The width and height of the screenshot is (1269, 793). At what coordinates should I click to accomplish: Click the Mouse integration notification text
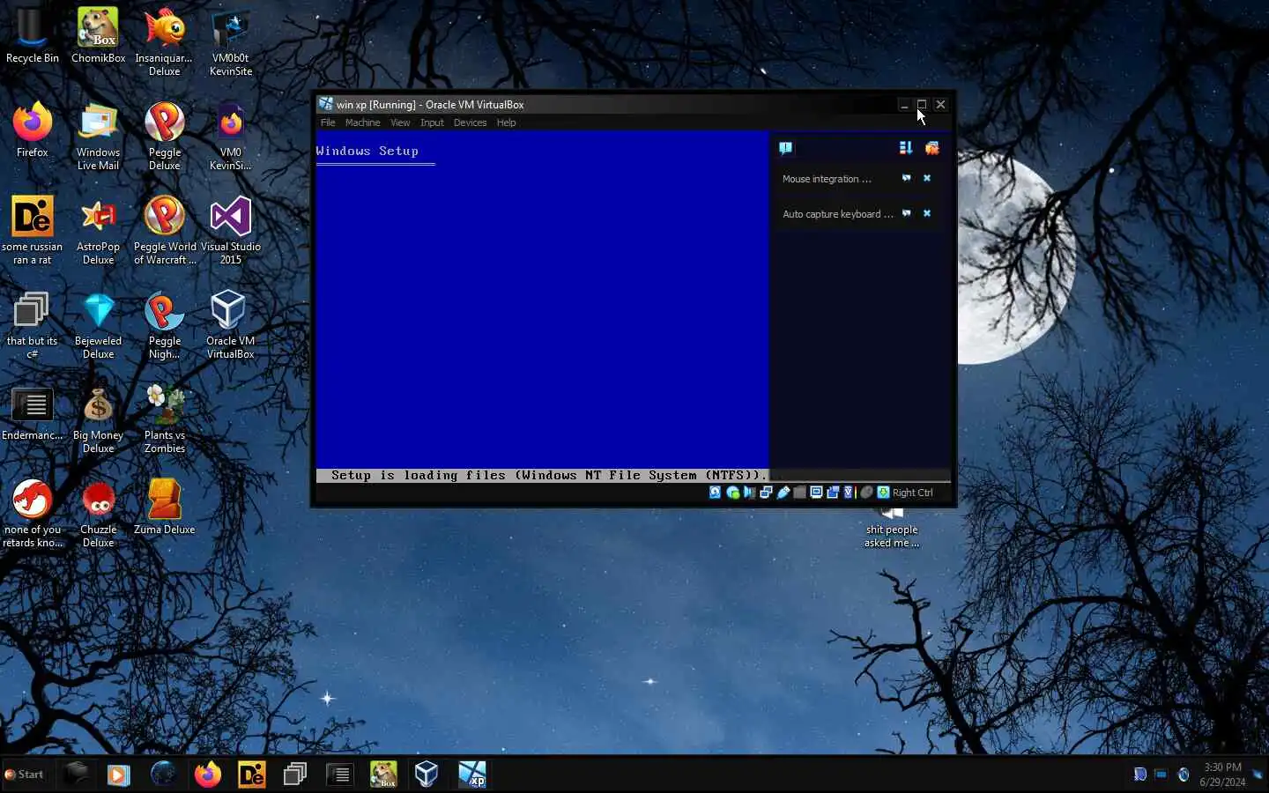click(x=827, y=179)
